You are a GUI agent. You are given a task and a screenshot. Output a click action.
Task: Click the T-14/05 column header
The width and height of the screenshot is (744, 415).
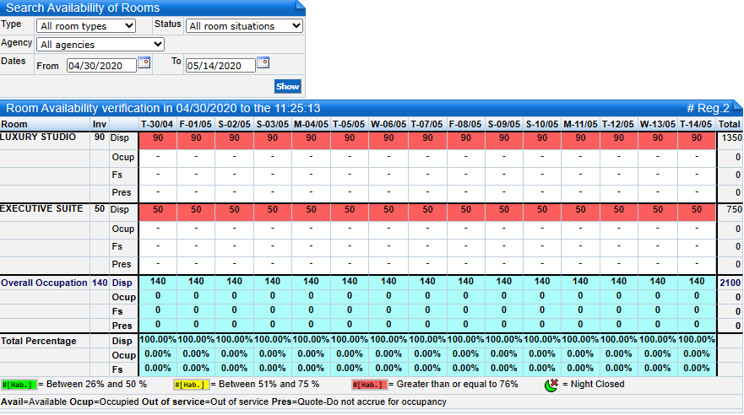pos(696,124)
